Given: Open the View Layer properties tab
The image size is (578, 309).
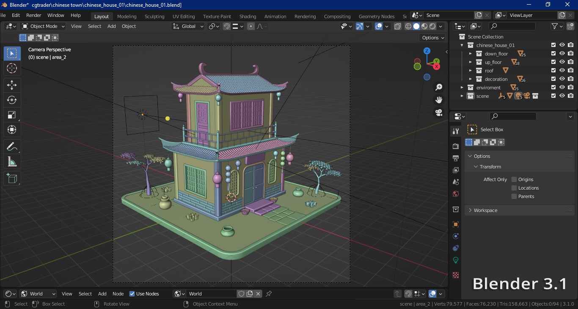Looking at the screenshot, I should tap(456, 170).
